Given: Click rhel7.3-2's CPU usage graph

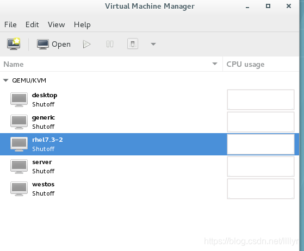Looking at the screenshot, I should coord(260,145).
